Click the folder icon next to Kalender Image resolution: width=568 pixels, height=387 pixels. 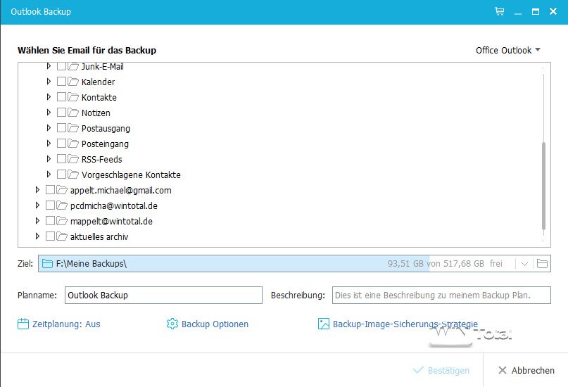coord(73,82)
